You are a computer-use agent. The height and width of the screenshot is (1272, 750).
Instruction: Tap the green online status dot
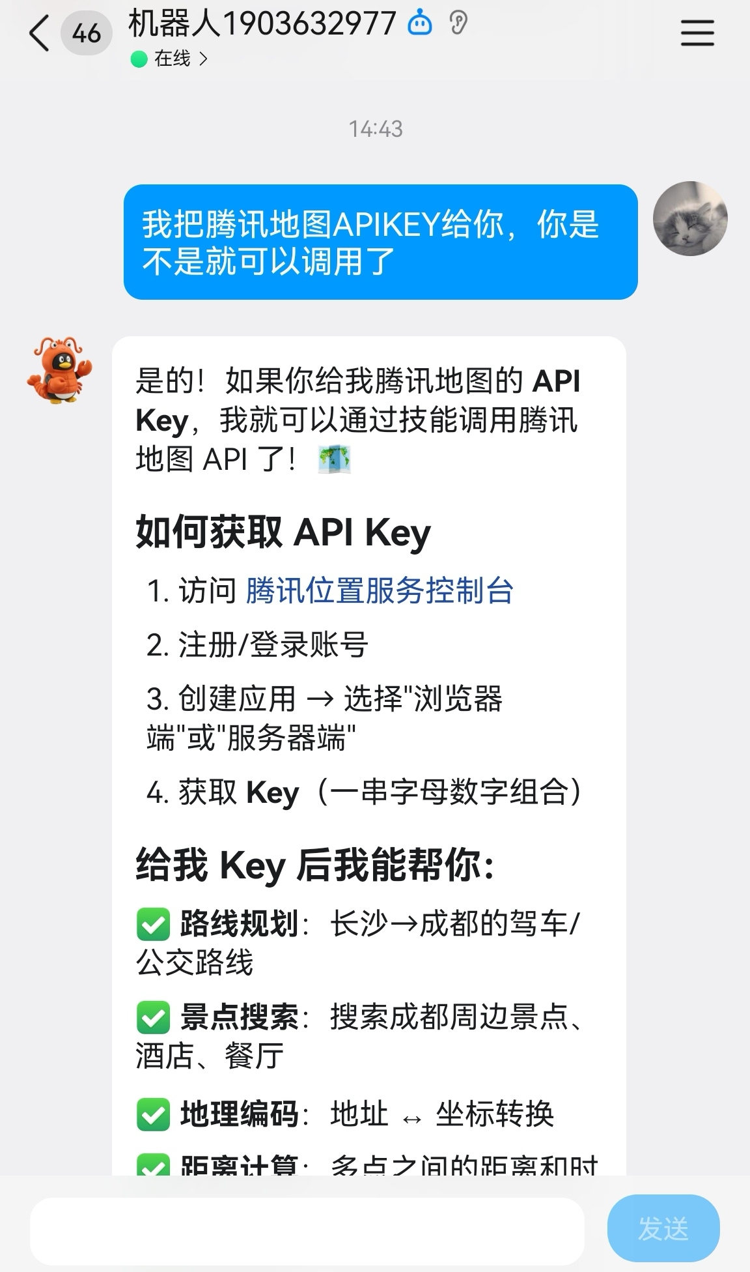(139, 59)
